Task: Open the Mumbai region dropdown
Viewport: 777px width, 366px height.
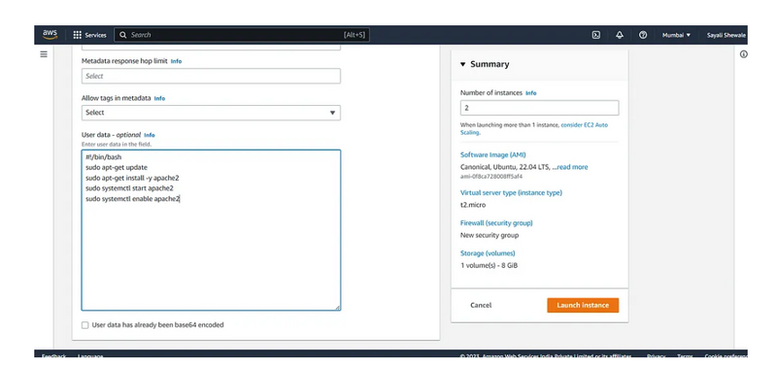Action: point(676,35)
